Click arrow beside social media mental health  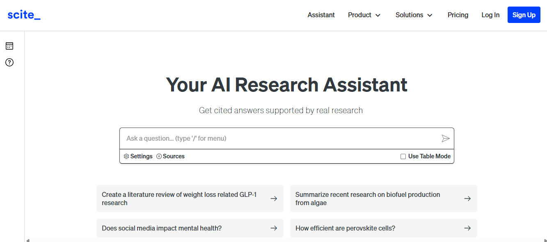click(x=274, y=228)
